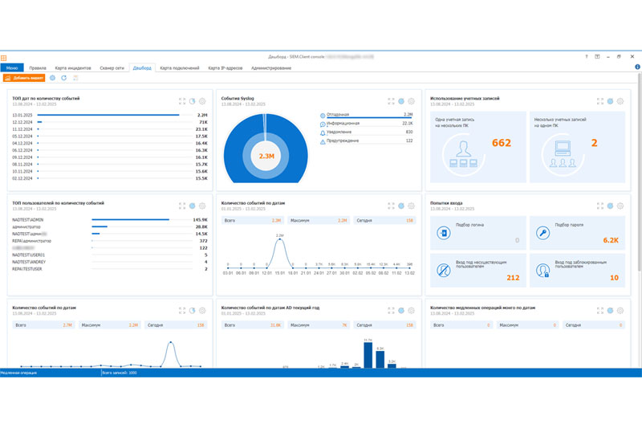Switch to Карта IP-адресов tab
642x428 pixels.
coord(226,68)
